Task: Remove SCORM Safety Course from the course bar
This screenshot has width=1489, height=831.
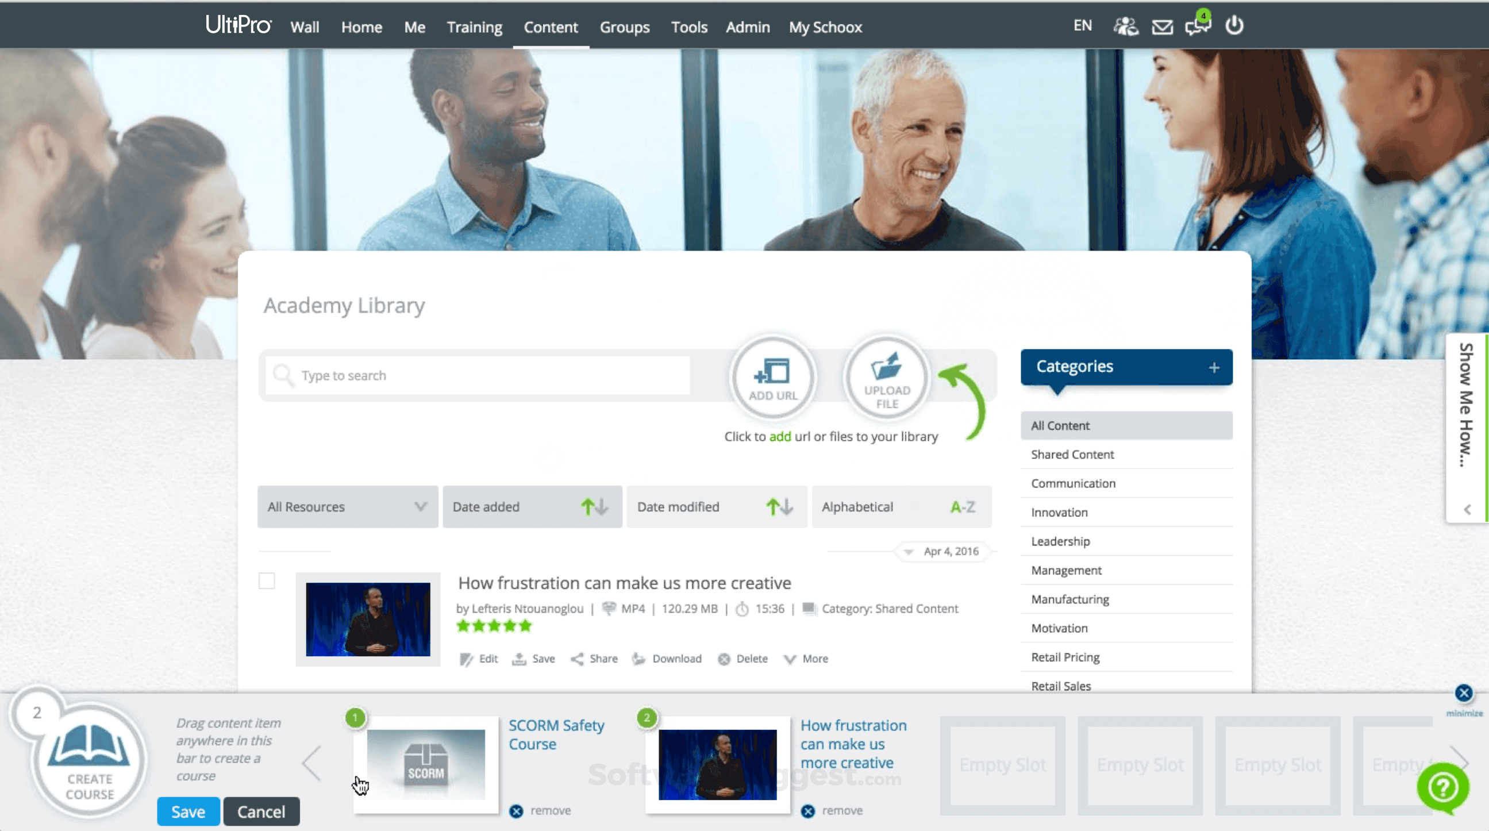Action: tap(516, 810)
